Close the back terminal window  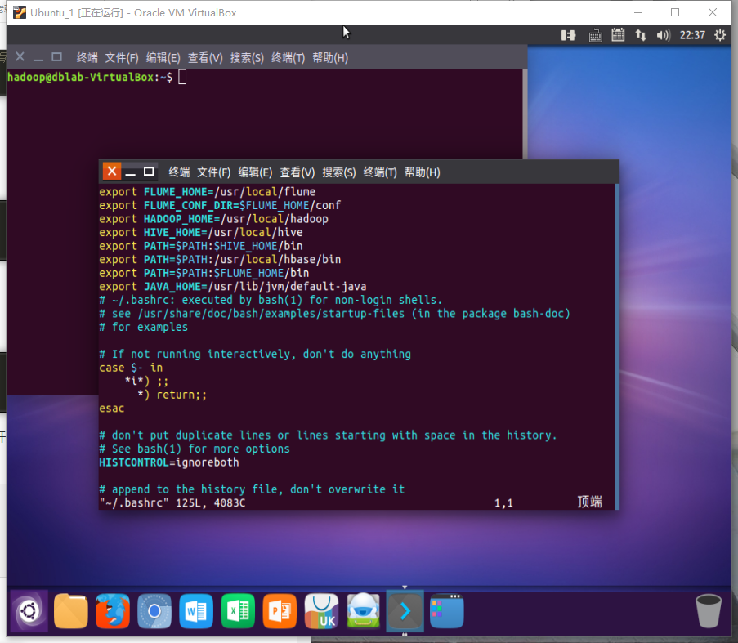tap(20, 57)
